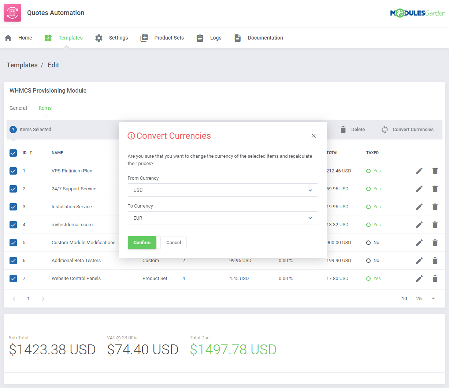Set page size to 25 rows
Viewport: 449px width, 388px height.
pos(419,298)
